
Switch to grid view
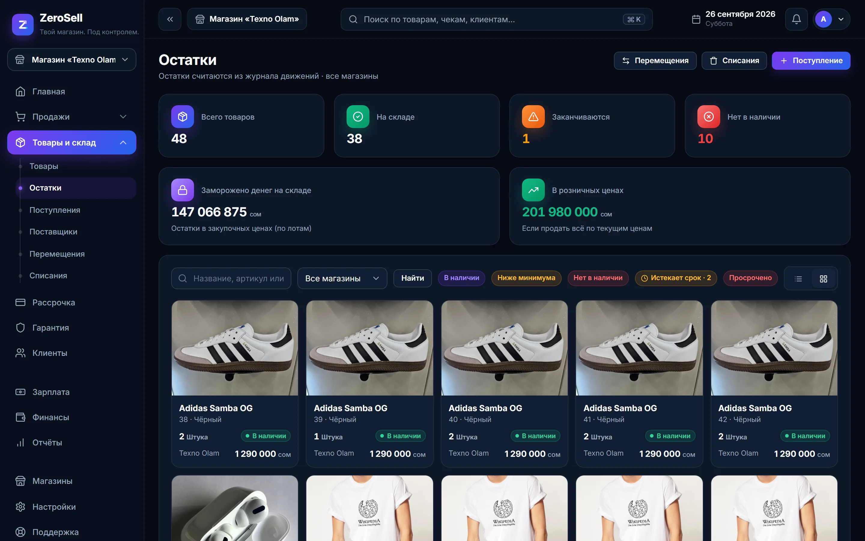(824, 279)
